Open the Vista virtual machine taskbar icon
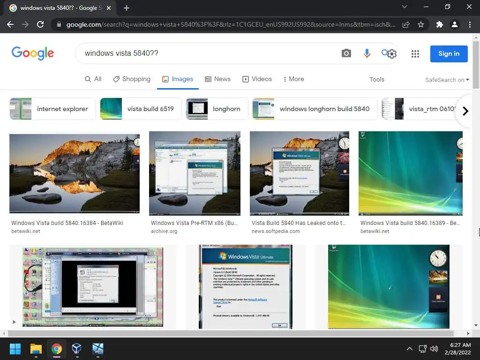The width and height of the screenshot is (480, 360). (x=98, y=349)
